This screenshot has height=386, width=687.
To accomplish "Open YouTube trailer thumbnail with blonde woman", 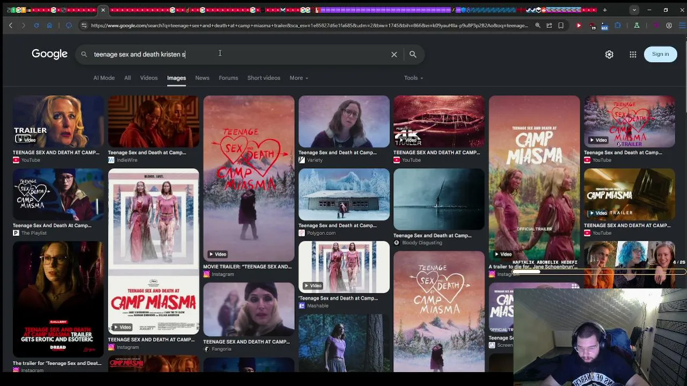I will pyautogui.click(x=58, y=121).
